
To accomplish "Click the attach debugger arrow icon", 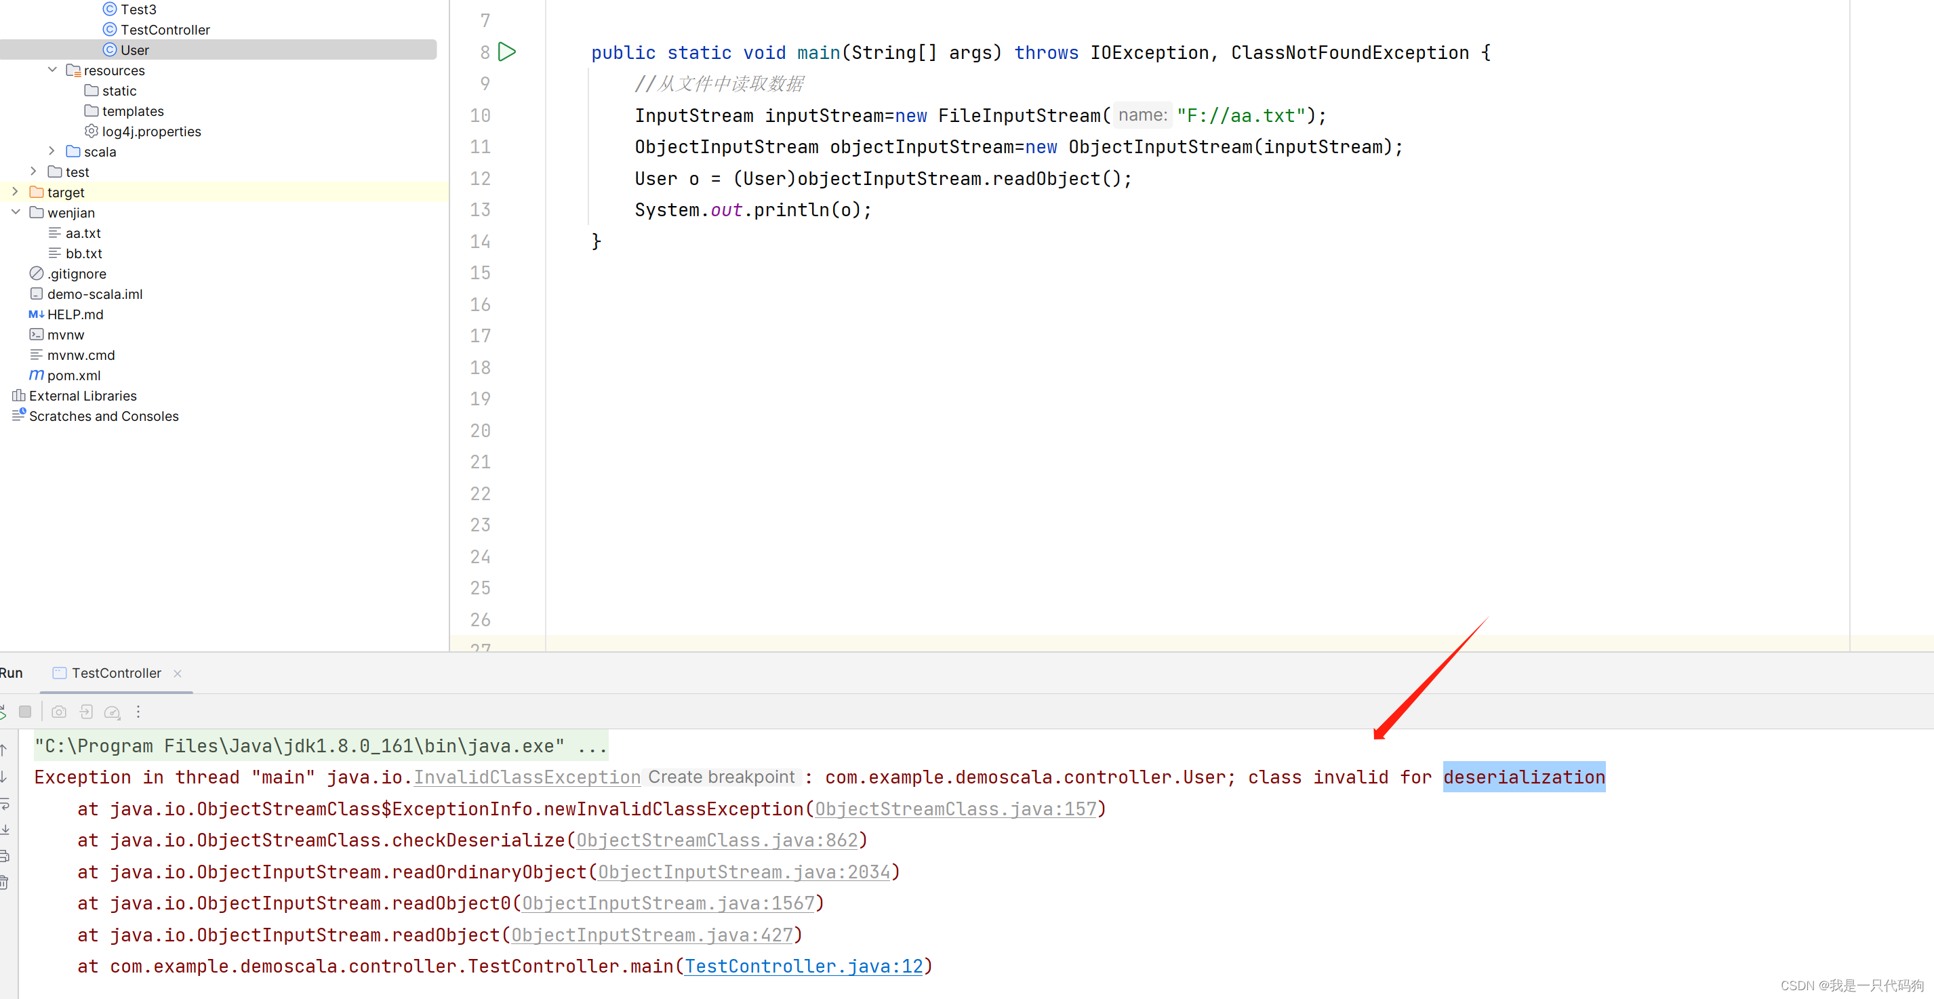I will 86,712.
